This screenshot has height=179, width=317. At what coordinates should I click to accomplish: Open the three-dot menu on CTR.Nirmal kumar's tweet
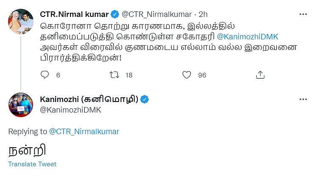(303, 15)
